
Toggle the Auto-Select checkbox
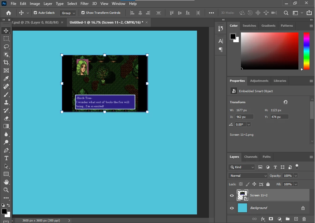35,13
